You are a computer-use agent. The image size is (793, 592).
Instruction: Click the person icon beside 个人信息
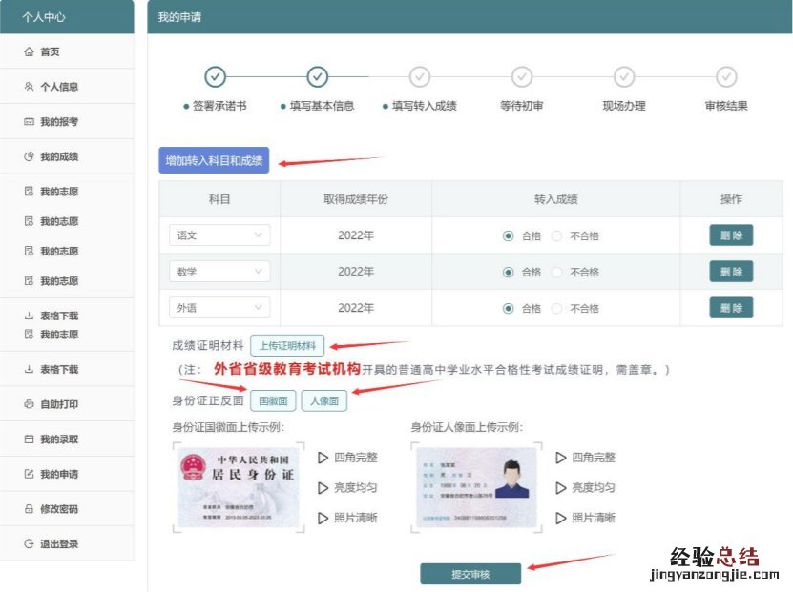[29, 87]
